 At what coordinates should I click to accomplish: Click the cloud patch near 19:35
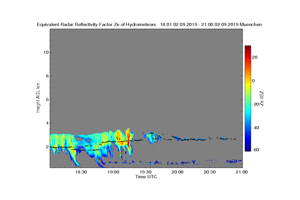[x=153, y=137]
